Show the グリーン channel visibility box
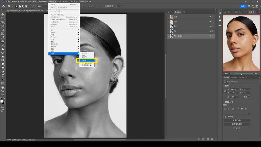The width and height of the screenshot is (261, 147). click(x=168, y=26)
